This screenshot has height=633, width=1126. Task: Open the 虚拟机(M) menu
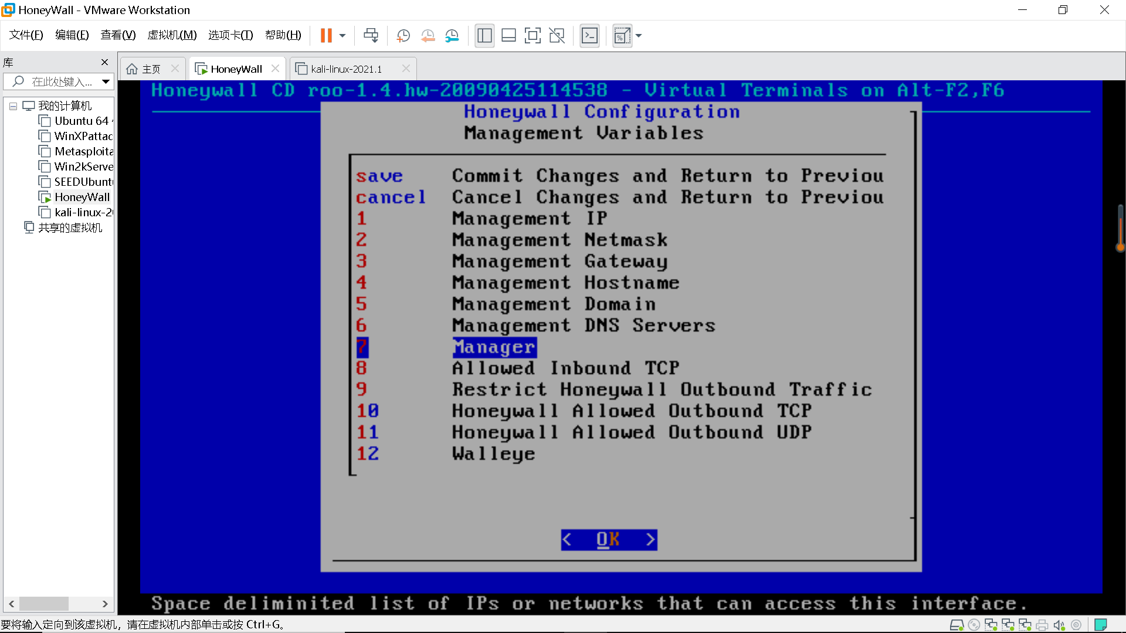point(172,35)
